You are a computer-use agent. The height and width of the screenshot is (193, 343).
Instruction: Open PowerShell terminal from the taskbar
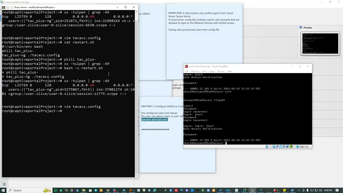pyautogui.click(x=292, y=190)
